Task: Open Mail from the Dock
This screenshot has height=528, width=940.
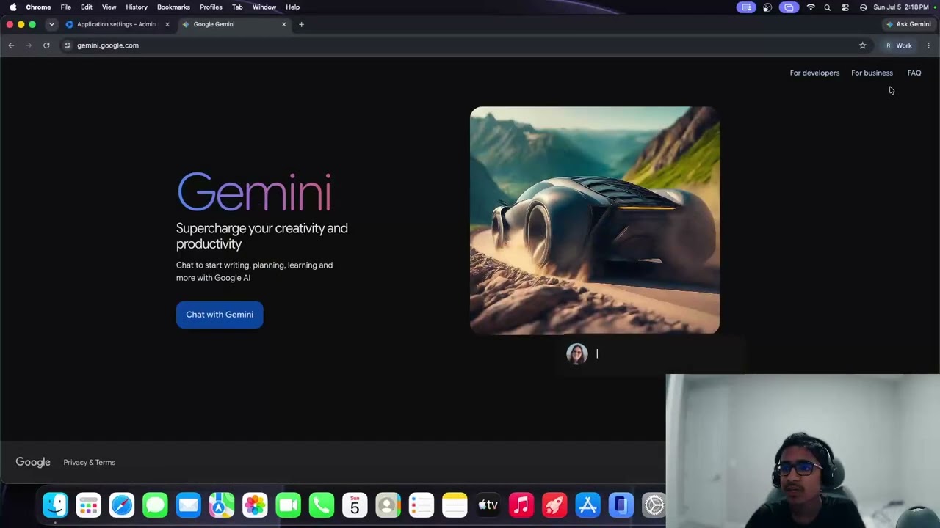Action: (x=189, y=505)
